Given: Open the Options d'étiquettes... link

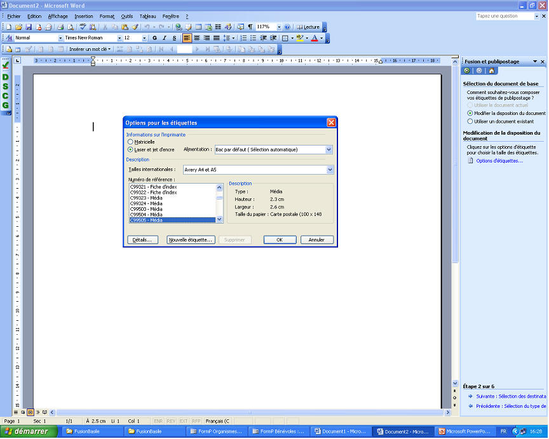Looking at the screenshot, I should click(x=499, y=161).
